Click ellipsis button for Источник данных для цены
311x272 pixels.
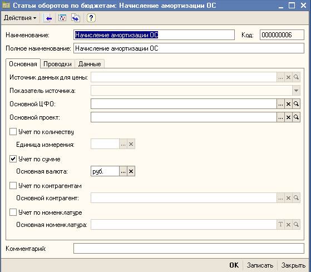[x=280, y=77]
